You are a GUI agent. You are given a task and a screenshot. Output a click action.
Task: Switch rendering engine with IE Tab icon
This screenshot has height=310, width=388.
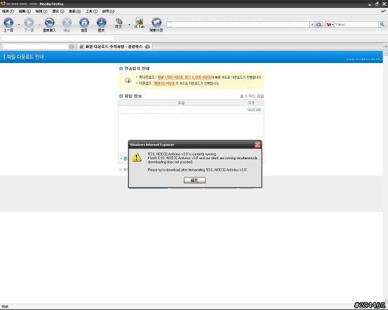[139, 21]
